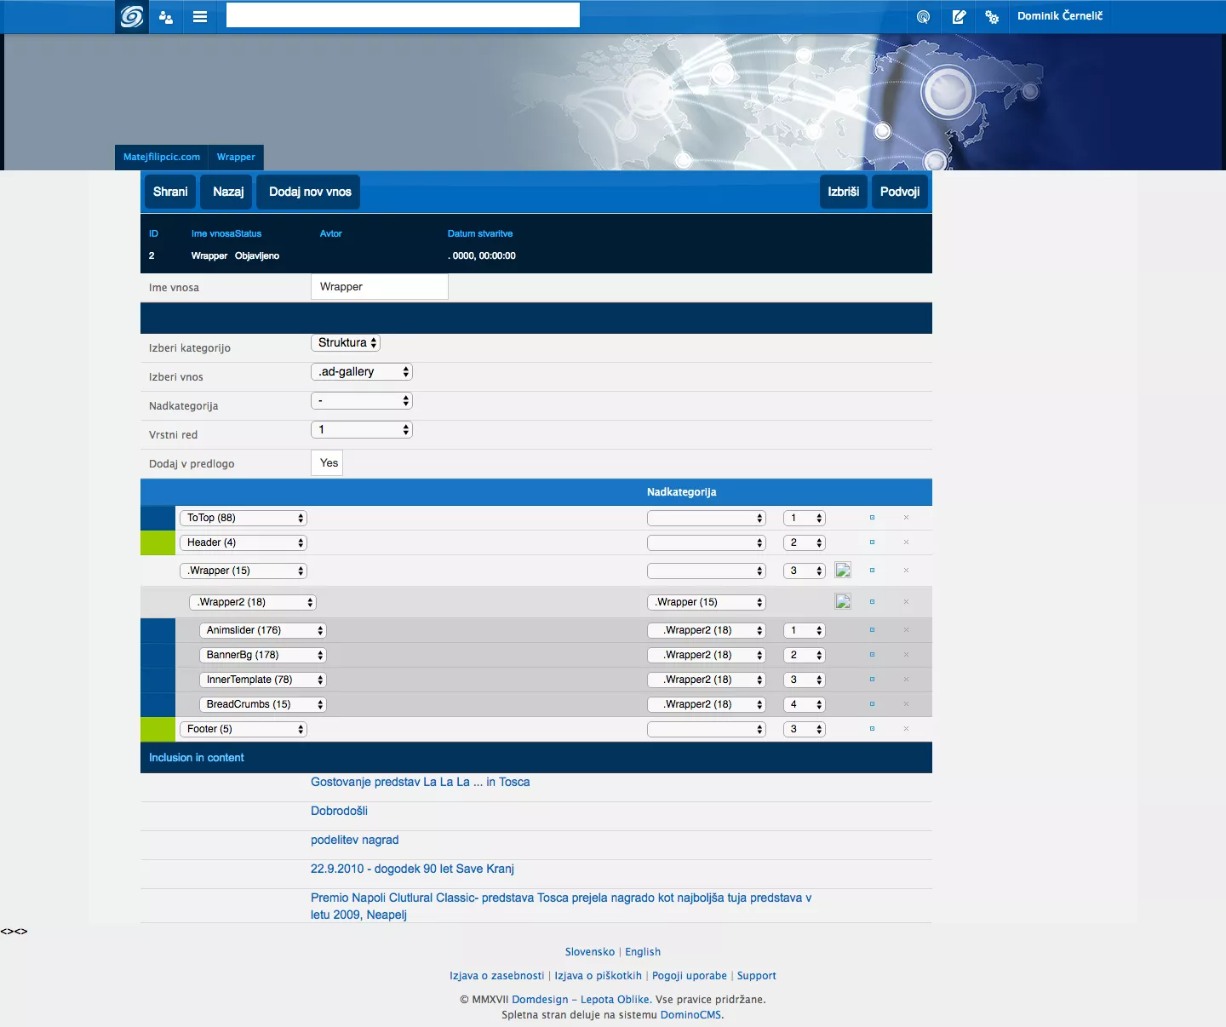Open the Animslider (176) dropdown
Image resolution: width=1226 pixels, height=1027 pixels.
(x=263, y=630)
